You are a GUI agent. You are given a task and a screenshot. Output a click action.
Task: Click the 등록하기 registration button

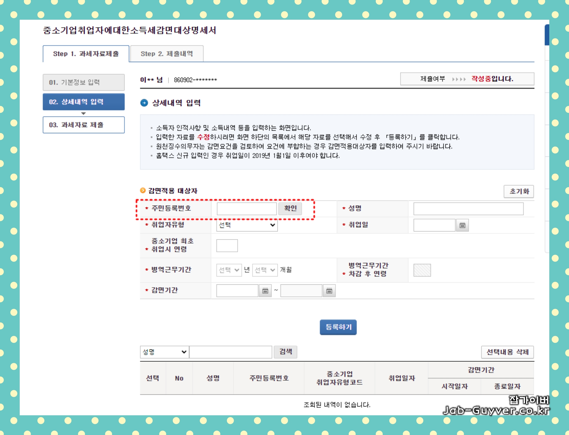pyautogui.click(x=338, y=327)
